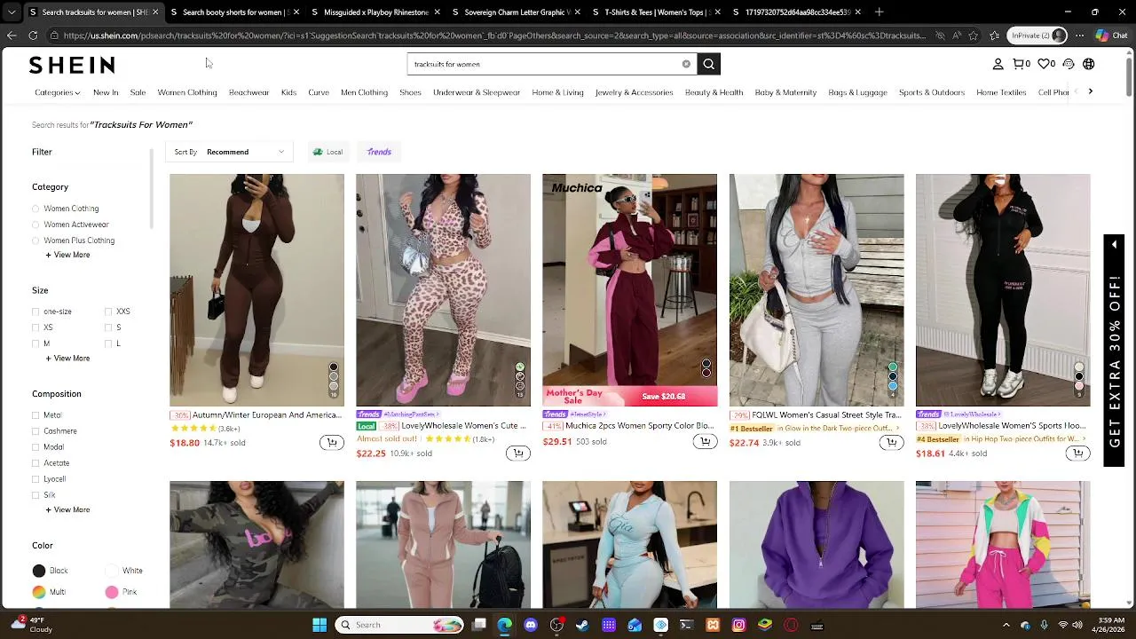
Task: Open the Women Clothing menu
Action: pos(187,92)
